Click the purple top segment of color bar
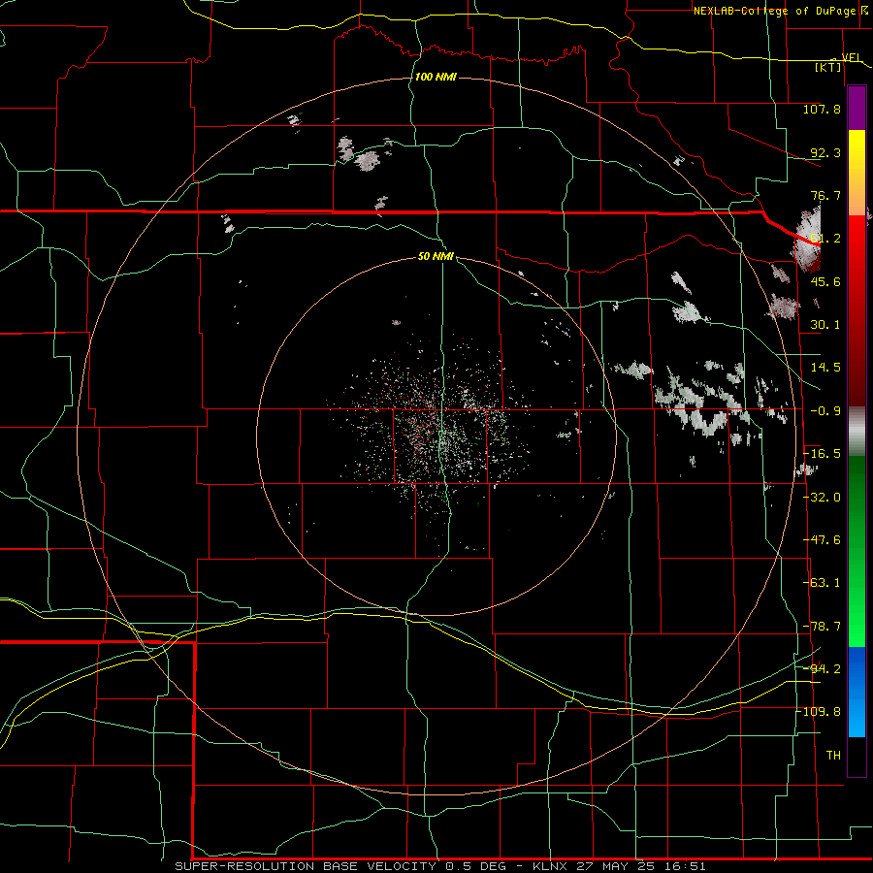 coord(857,108)
